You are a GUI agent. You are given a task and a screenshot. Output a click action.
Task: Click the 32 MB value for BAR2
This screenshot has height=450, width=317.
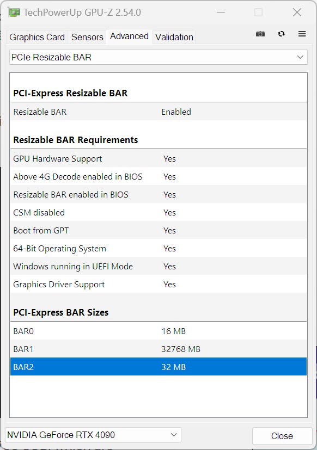pos(174,367)
